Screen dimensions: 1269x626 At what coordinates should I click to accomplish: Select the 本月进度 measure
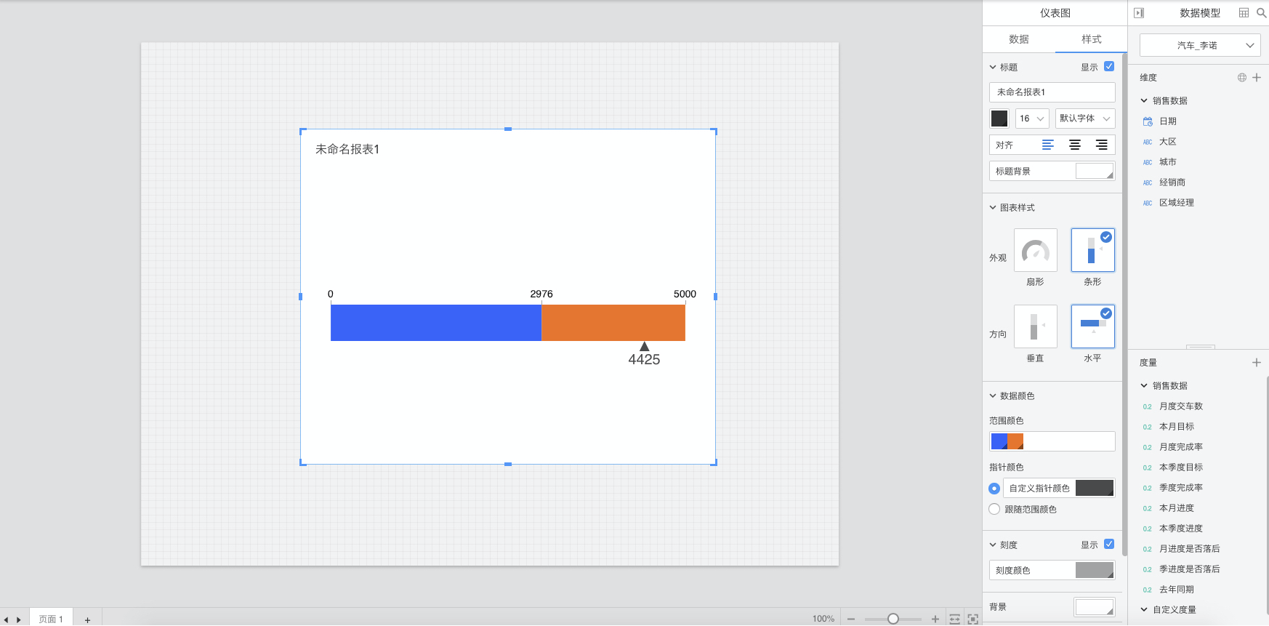click(1177, 508)
